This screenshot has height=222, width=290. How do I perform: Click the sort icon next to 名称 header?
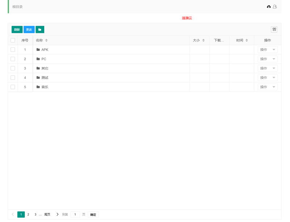pos(46,40)
